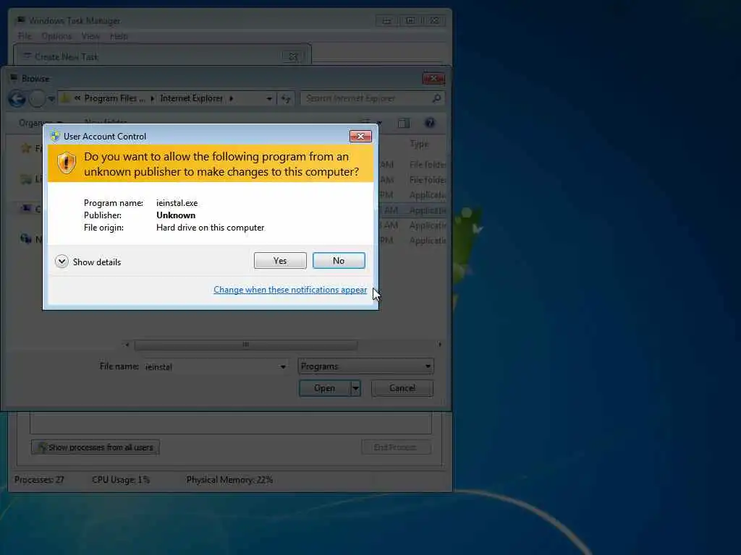This screenshot has width=741, height=555.
Task: Click the Computer icon in the Browse navigation pane
Action: [x=26, y=209]
